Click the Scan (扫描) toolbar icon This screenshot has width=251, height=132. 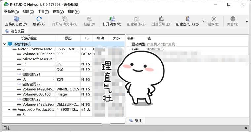(x=89, y=19)
